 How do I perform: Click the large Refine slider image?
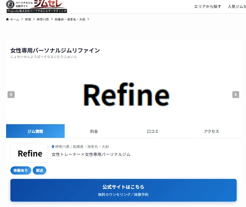(x=126, y=94)
